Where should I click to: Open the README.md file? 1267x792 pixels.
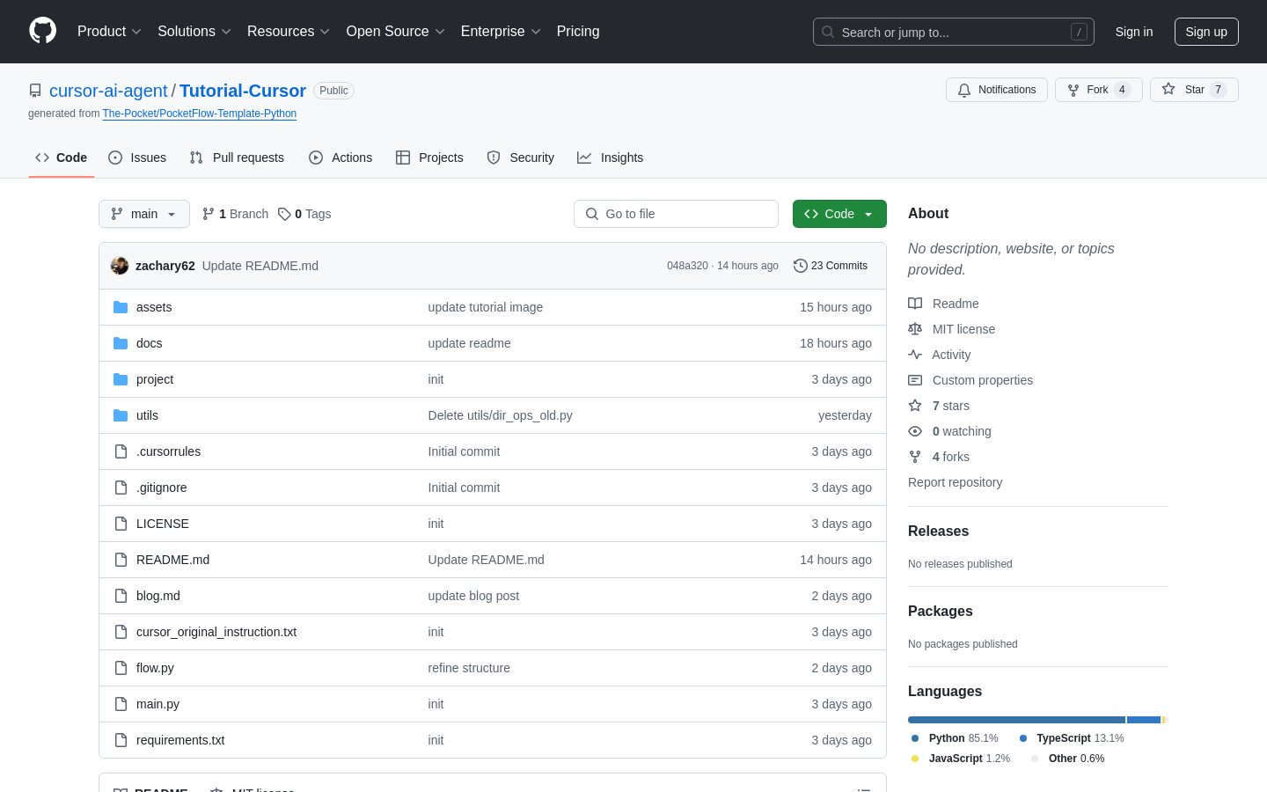click(172, 560)
